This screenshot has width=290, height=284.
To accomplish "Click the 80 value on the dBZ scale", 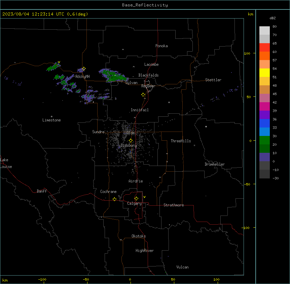I will (275, 27).
